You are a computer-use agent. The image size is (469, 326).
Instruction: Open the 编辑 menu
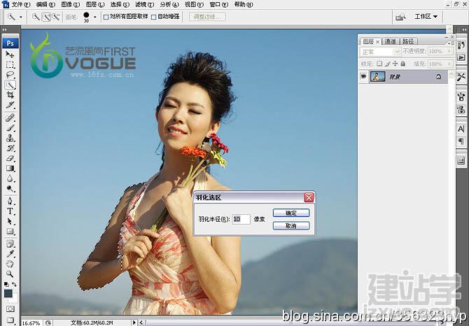click(45, 4)
